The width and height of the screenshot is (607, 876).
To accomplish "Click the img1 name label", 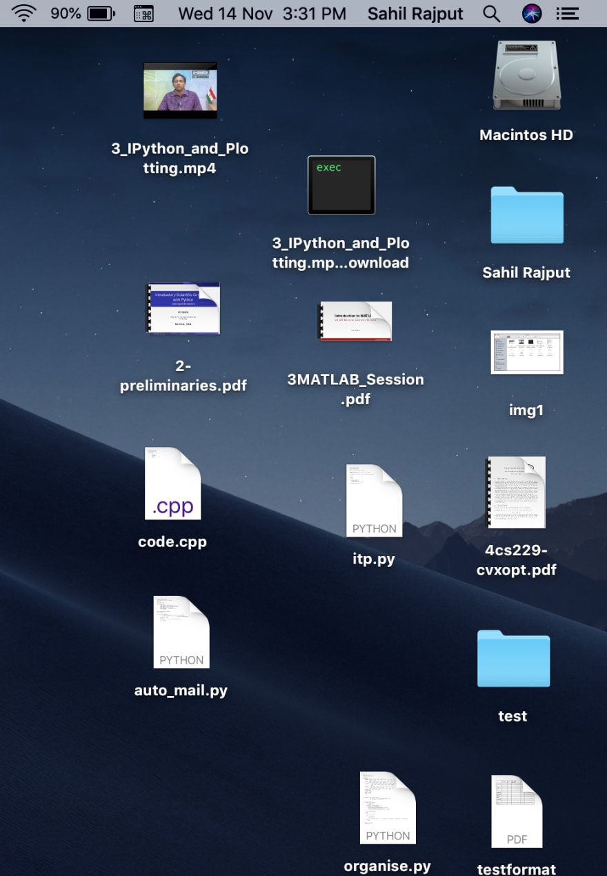I will pos(526,410).
